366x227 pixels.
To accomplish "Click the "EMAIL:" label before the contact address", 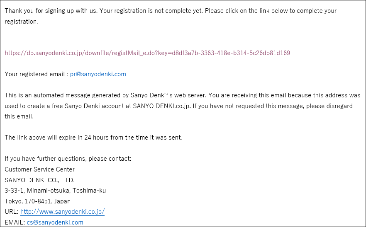I will tap(15, 222).
